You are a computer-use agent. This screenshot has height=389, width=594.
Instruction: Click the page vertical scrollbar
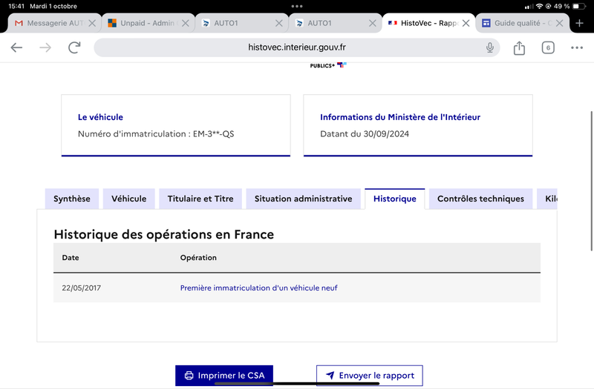[591, 181]
